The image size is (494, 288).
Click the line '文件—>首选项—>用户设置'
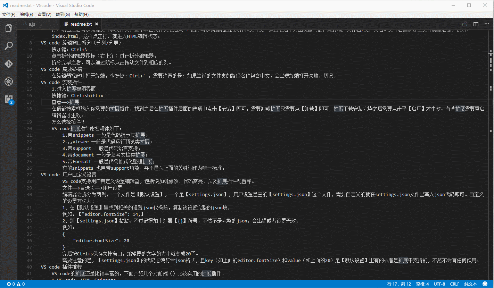(x=92, y=188)
